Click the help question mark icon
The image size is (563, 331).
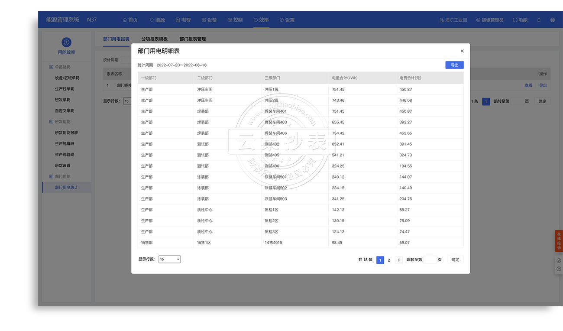pos(559,269)
